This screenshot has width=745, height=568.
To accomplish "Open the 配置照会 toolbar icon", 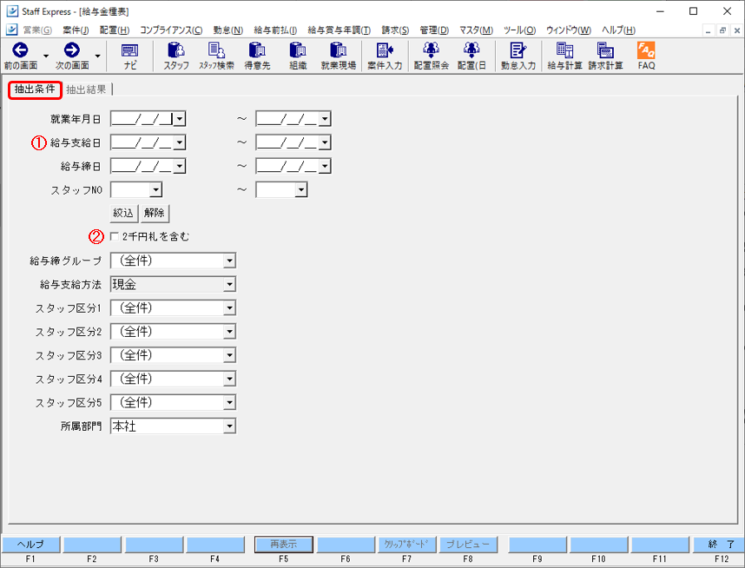I will point(431,50).
